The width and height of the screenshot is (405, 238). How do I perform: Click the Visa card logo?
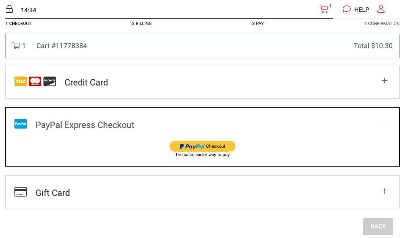point(21,82)
